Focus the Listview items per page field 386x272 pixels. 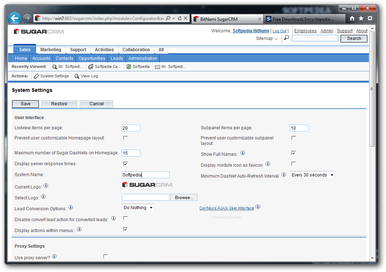131,128
